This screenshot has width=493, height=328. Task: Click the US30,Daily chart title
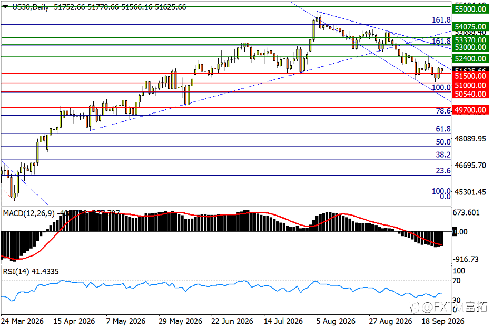click(x=31, y=7)
